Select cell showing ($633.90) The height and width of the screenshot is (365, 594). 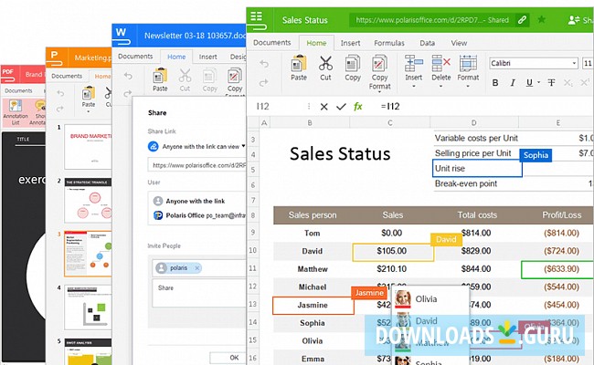[557, 269]
